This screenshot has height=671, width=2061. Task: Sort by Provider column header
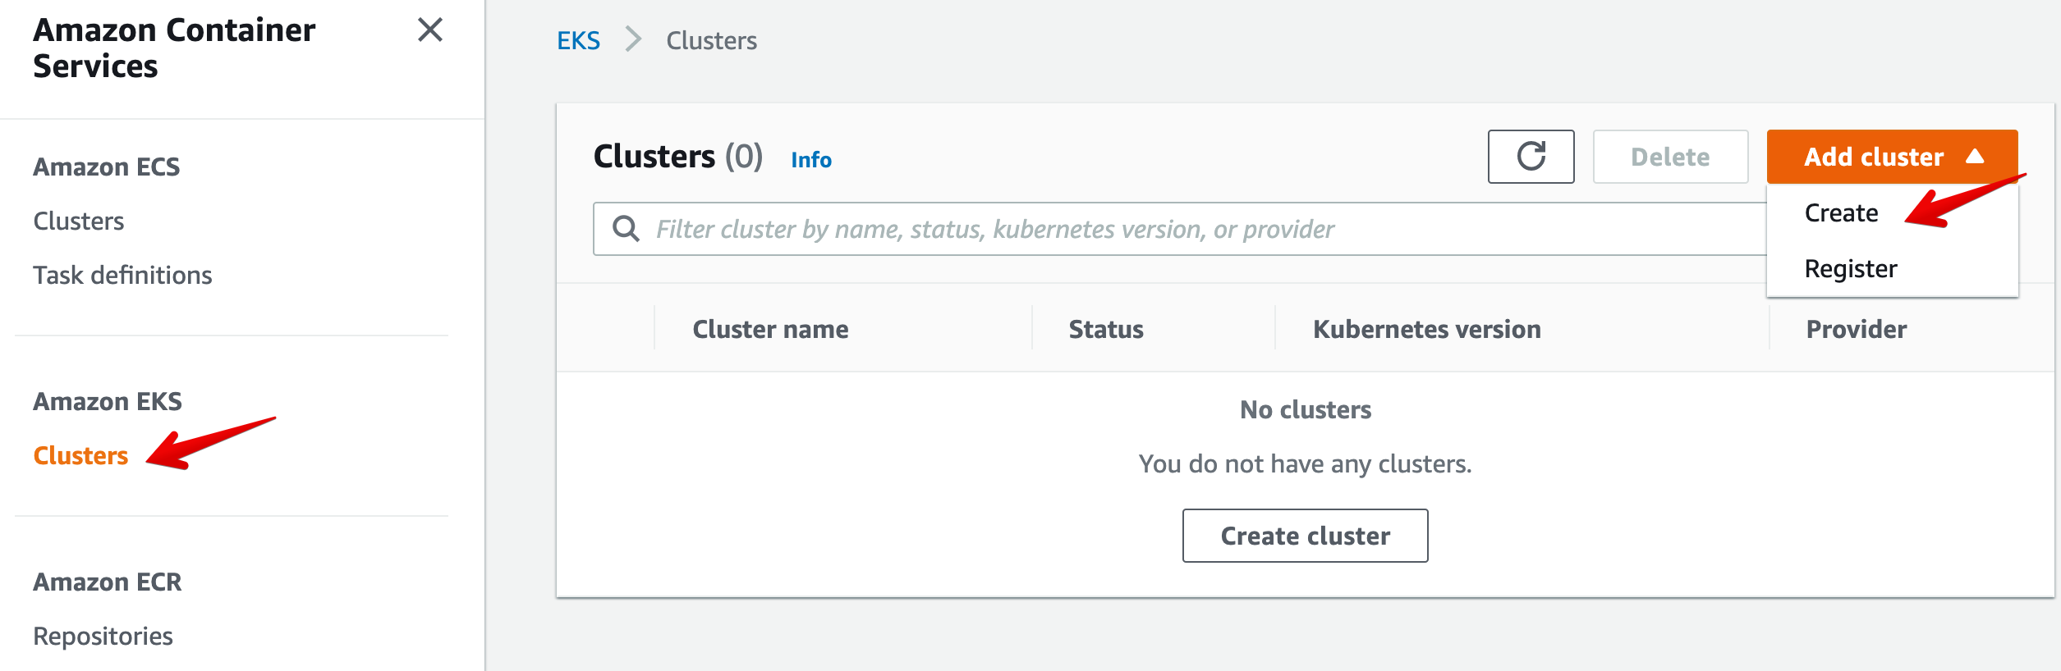1856,330
